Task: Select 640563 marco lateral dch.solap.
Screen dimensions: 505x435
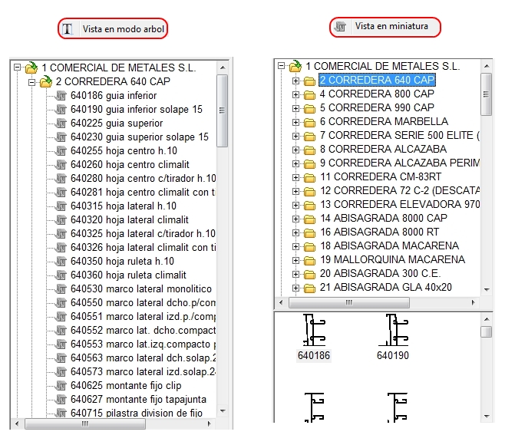Action: pyautogui.click(x=143, y=358)
